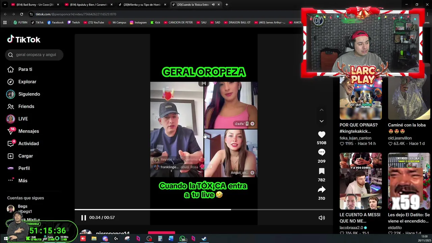
Task: Open the 'LE CUENTO A MESSI' video thumbnail
Action: 360,181
